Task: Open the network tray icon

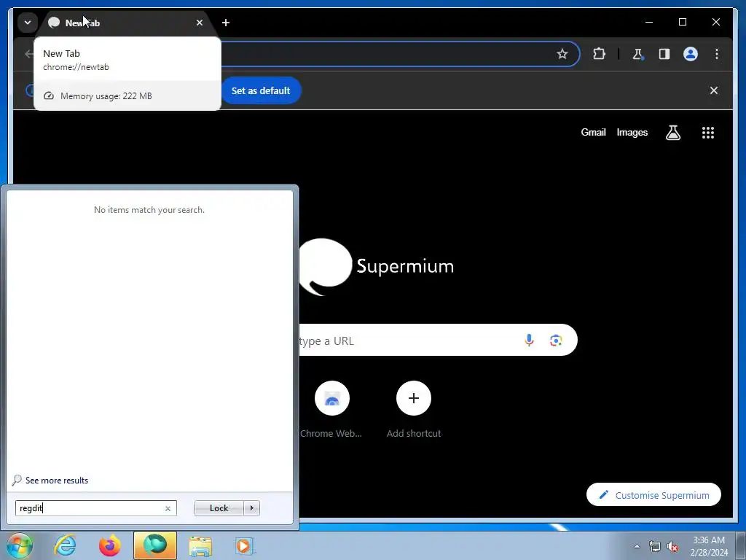Action: pos(655,546)
